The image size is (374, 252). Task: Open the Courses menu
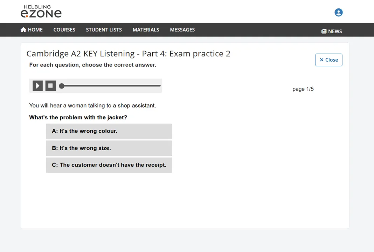click(x=64, y=30)
